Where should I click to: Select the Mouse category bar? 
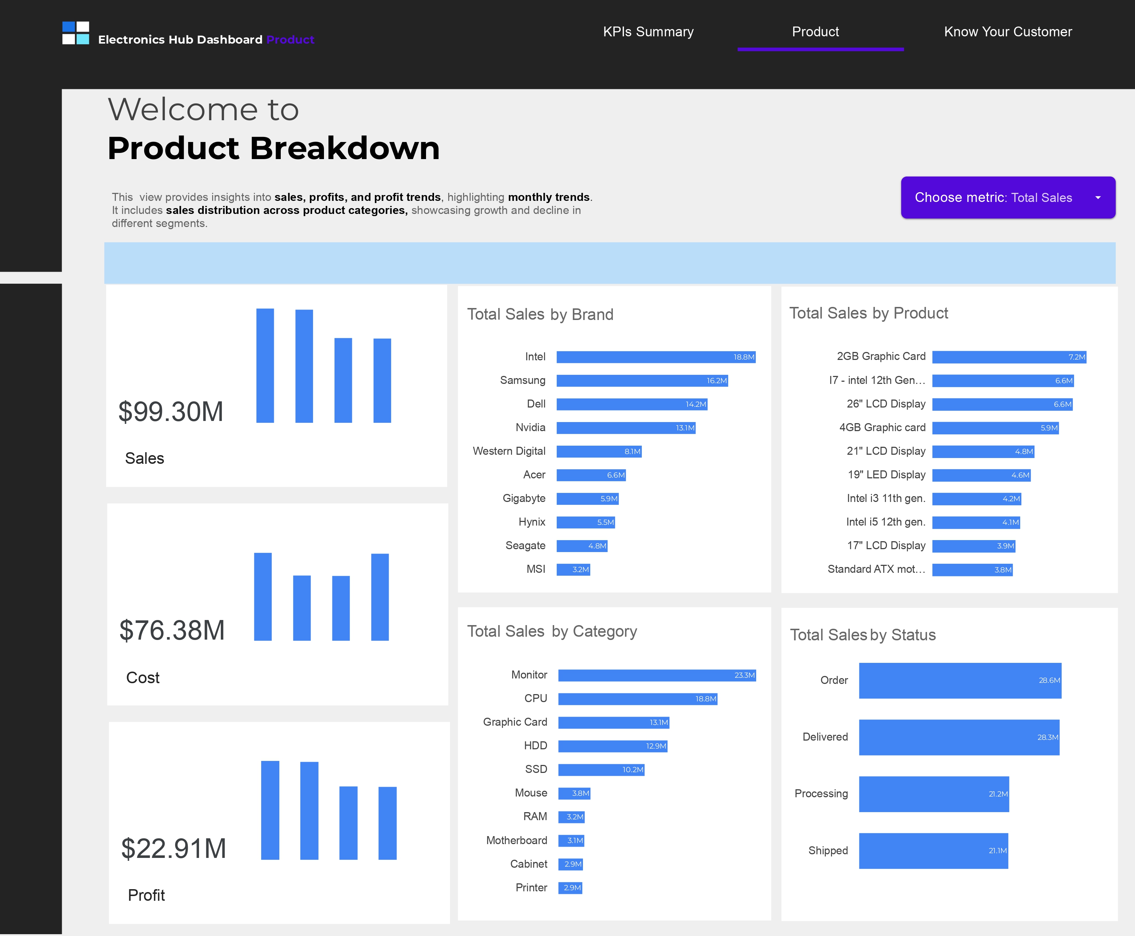[x=574, y=793]
